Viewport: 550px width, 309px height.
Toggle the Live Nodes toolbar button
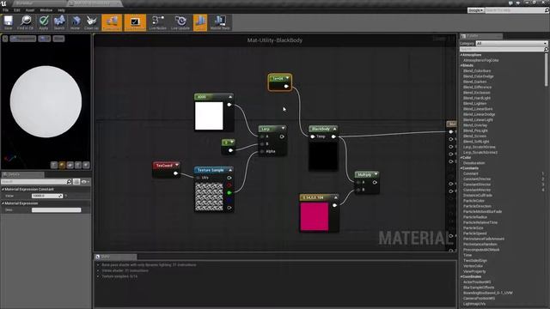click(x=158, y=22)
